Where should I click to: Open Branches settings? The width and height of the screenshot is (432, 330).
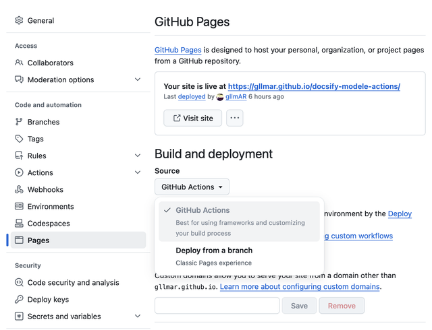[78, 122]
